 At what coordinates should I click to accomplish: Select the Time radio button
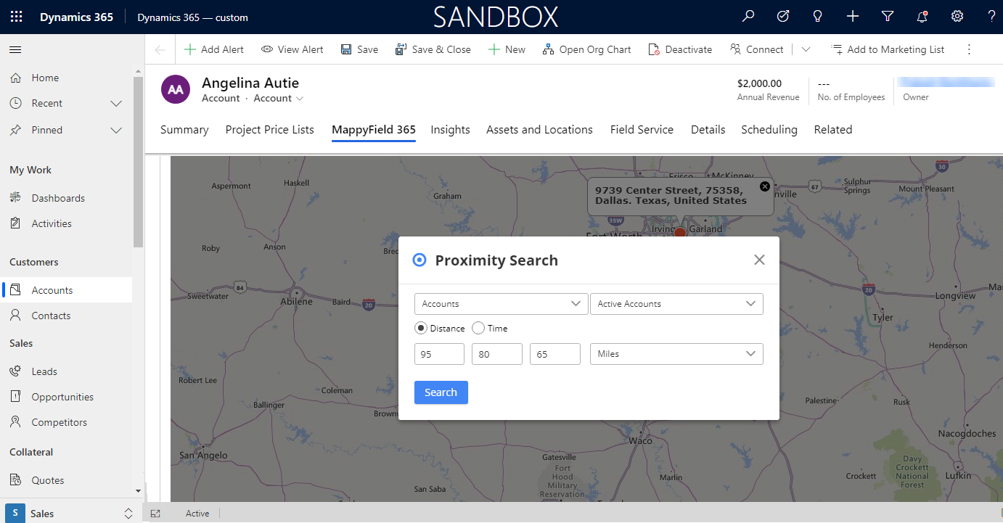(x=478, y=329)
